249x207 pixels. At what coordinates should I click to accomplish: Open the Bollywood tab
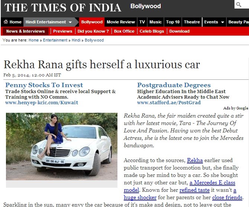[x=92, y=22]
